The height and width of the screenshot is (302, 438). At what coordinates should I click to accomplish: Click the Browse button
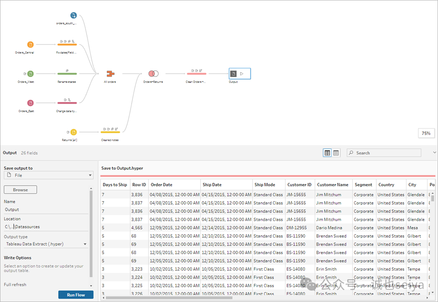21,189
